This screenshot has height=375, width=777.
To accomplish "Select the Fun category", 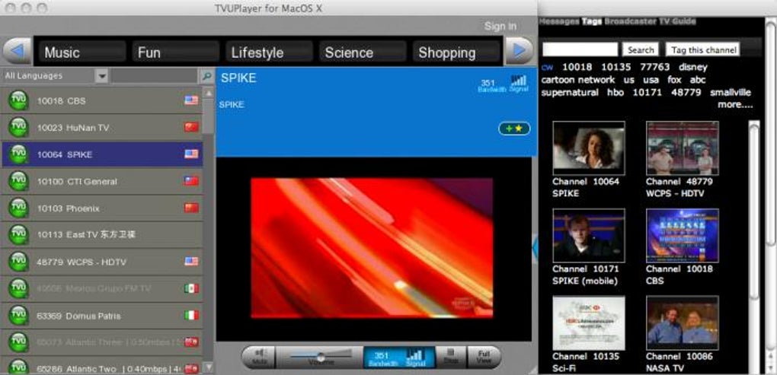I will (x=175, y=52).
